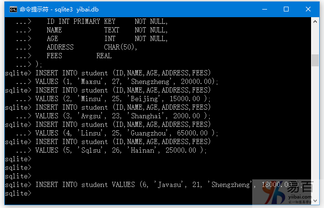
Task: Click the VALUES line containing 'Minsu'
Action: point(123,99)
